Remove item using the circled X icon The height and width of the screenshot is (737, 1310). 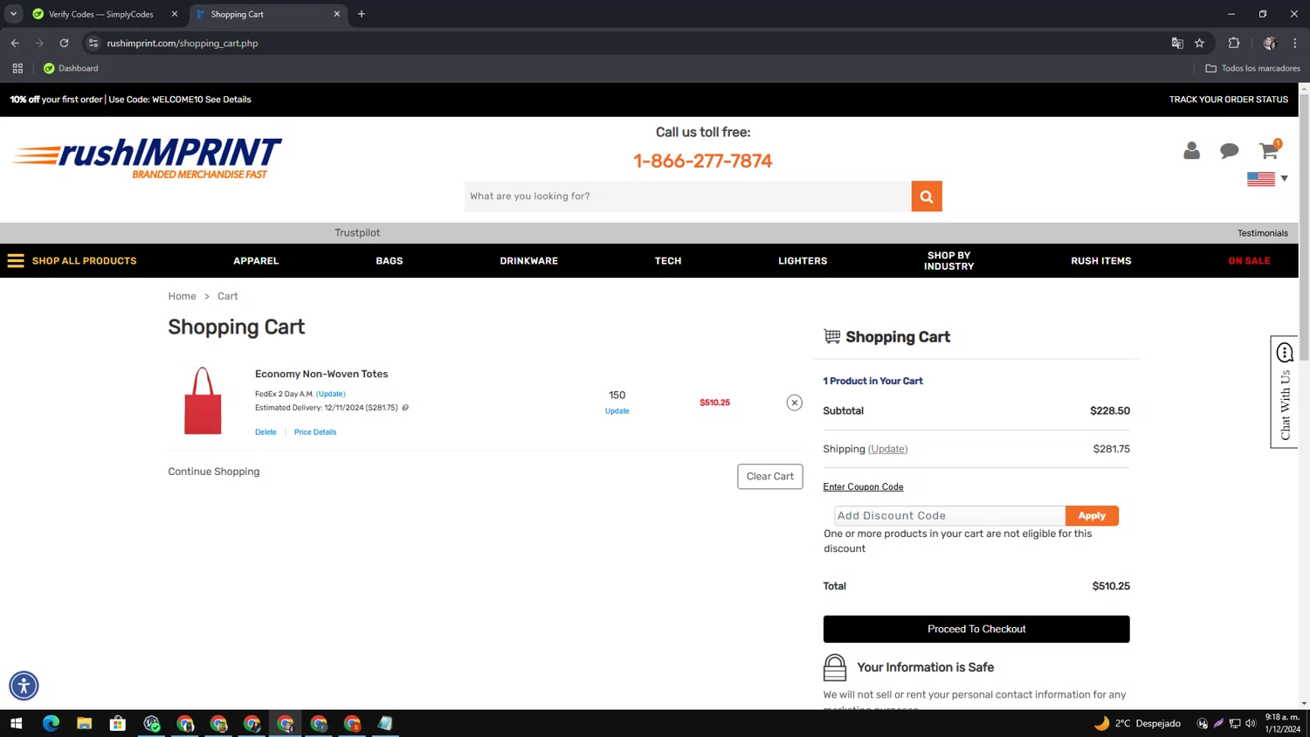click(794, 403)
